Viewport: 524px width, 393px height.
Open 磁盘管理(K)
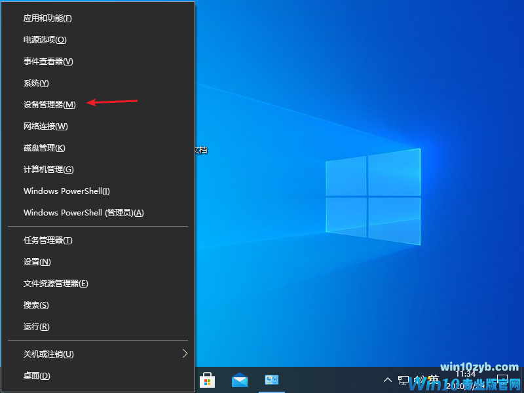pos(45,148)
